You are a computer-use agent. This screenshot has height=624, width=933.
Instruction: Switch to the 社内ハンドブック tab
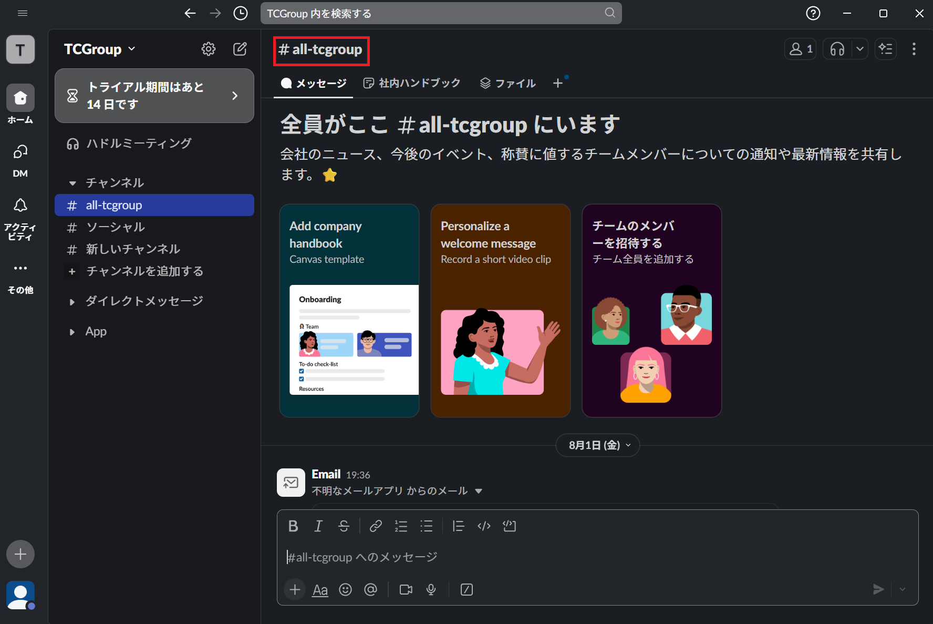pos(412,83)
